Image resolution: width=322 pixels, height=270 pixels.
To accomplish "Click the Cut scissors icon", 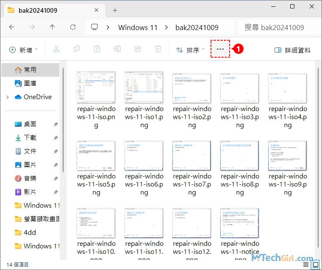I will point(56,50).
